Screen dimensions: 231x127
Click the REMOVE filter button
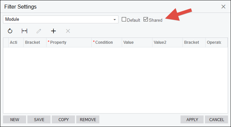click(x=88, y=119)
